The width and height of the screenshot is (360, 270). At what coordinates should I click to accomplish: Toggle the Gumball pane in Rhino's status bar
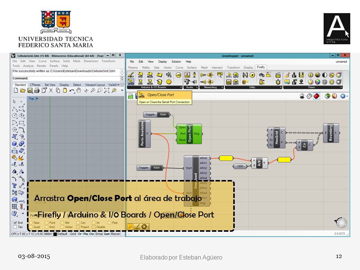click(107, 234)
